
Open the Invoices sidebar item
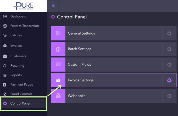tap(16, 45)
